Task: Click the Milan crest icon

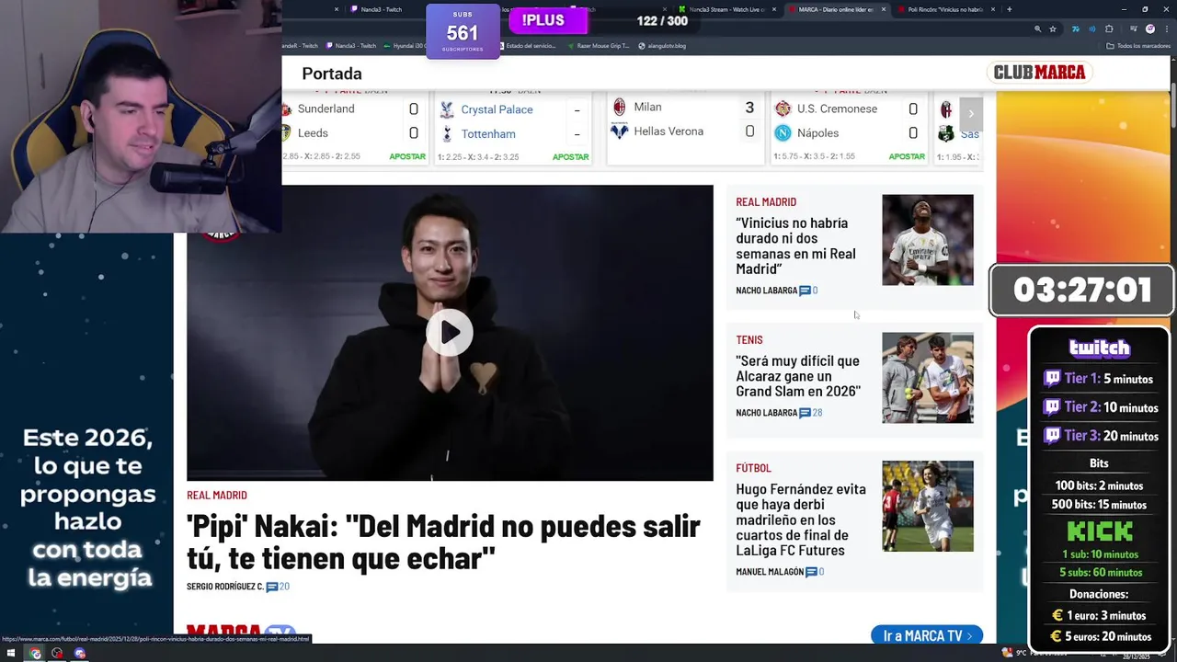Action: point(620,107)
